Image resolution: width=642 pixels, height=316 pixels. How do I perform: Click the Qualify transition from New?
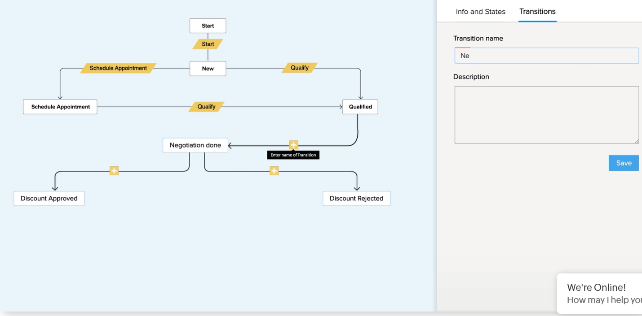click(300, 68)
